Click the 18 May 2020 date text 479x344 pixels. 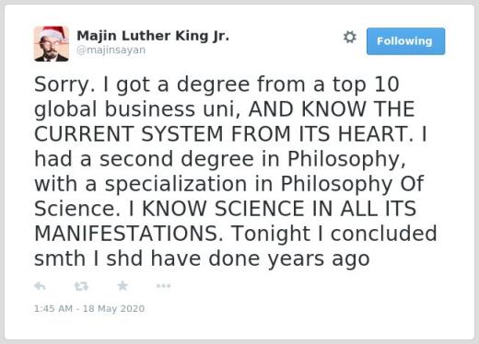(113, 308)
